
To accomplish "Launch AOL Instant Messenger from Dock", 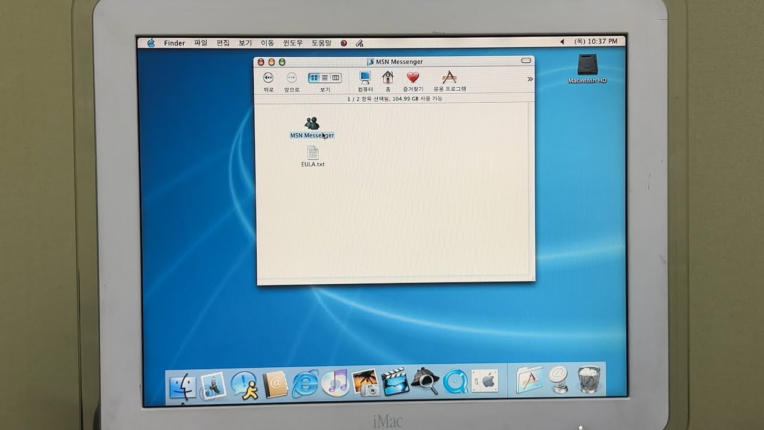I will (244, 385).
